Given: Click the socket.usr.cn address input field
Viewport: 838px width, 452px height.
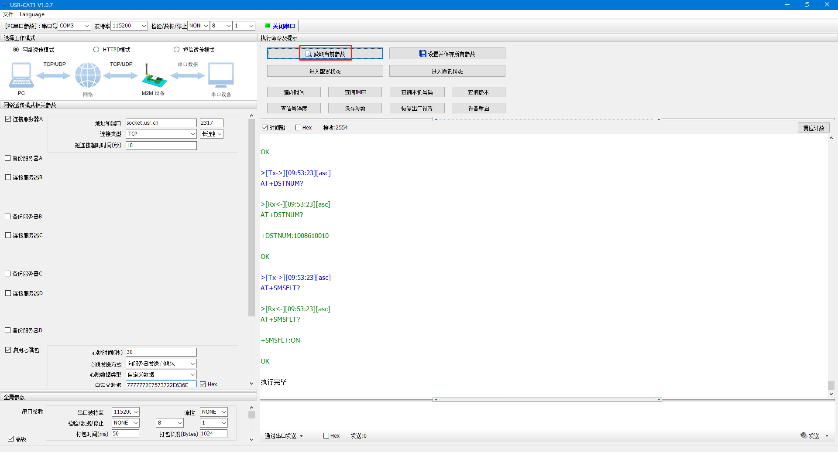Looking at the screenshot, I should pos(161,123).
